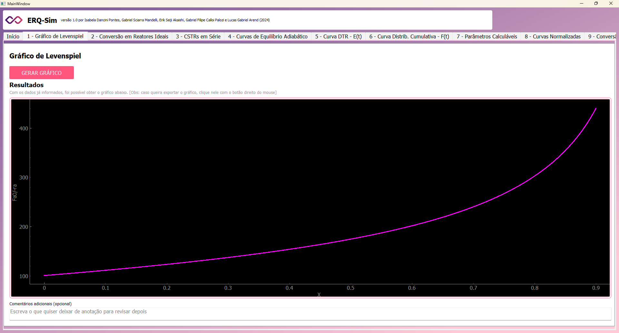Click the X axis label below plot
619x333 pixels.
click(x=319, y=294)
